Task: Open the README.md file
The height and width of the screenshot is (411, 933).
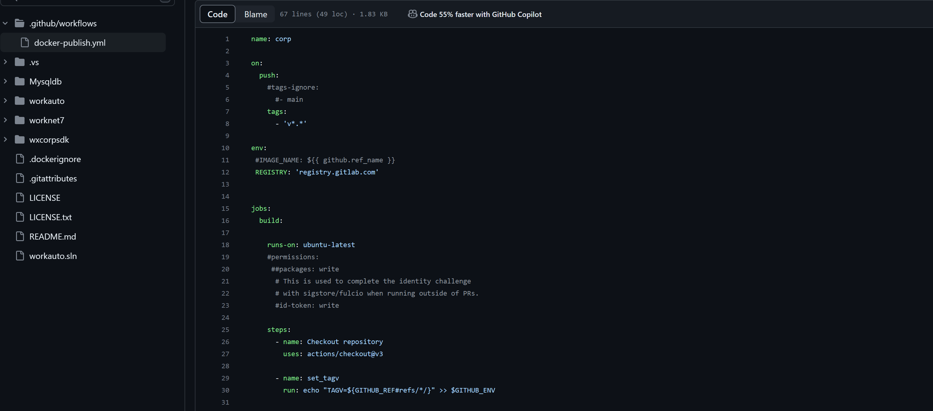Action: [52, 237]
